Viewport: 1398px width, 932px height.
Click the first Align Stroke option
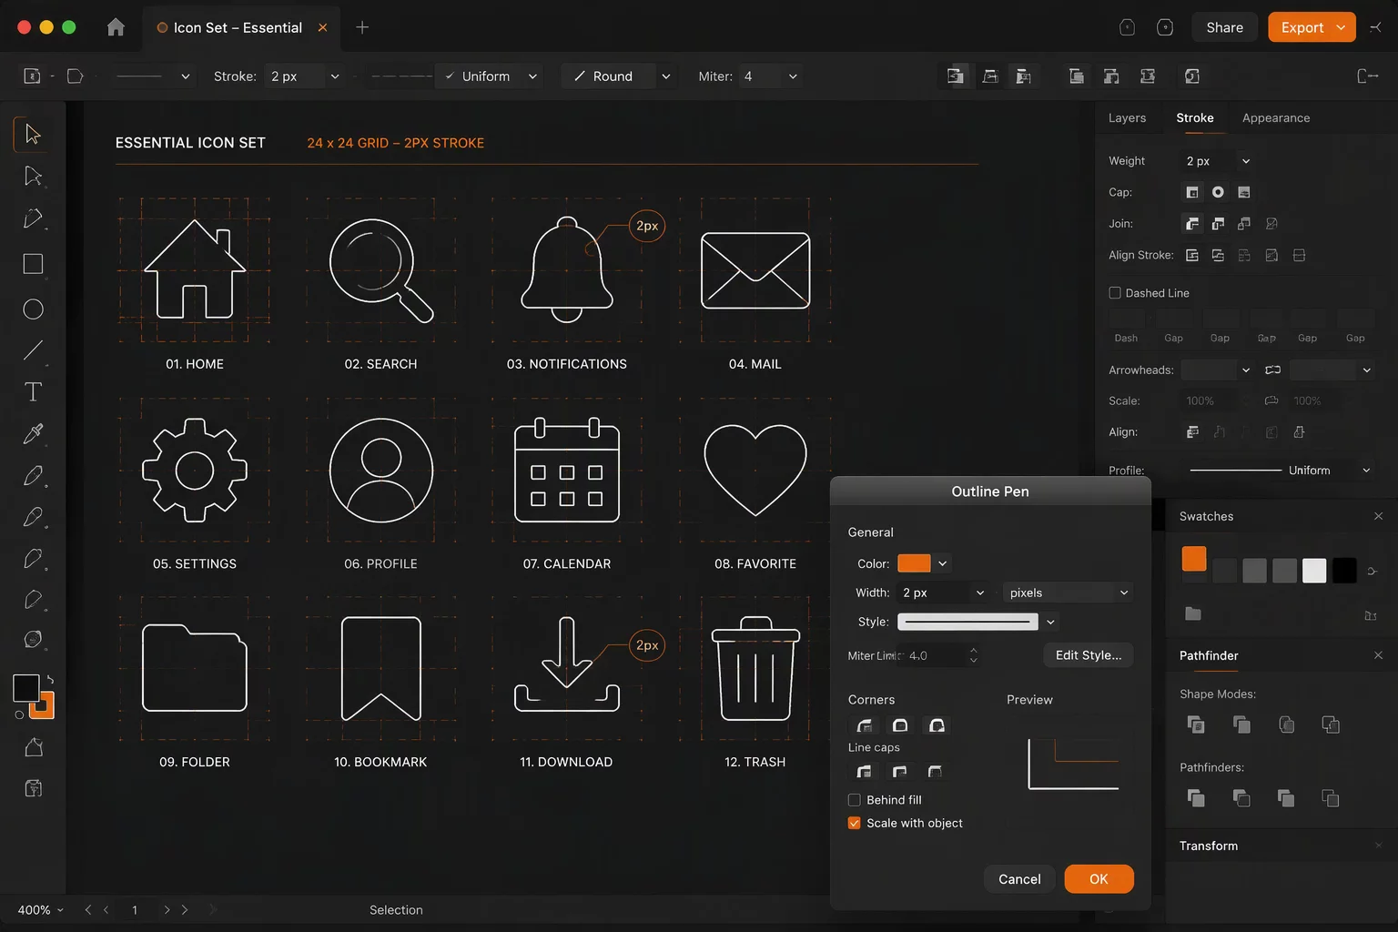point(1192,255)
